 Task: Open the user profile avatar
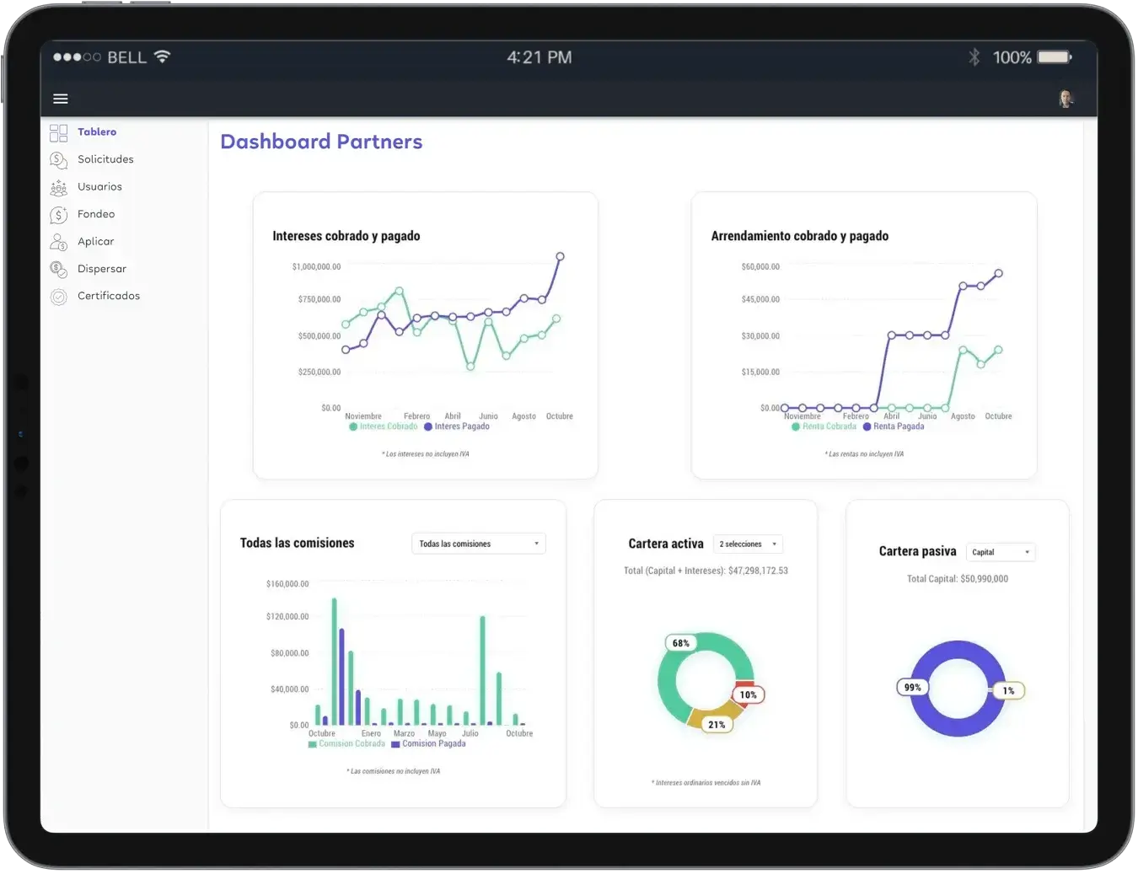(1066, 99)
